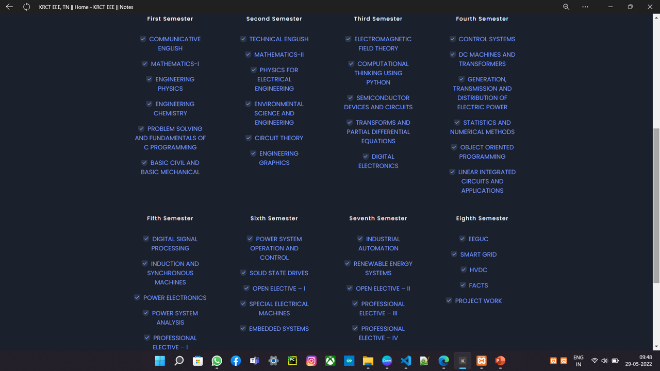The image size is (660, 371).
Task: Launch Visual Studio Code from taskbar
Action: coord(406,361)
